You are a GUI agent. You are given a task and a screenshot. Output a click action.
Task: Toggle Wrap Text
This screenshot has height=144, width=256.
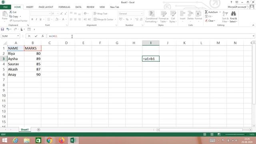pyautogui.click(x=100, y=14)
